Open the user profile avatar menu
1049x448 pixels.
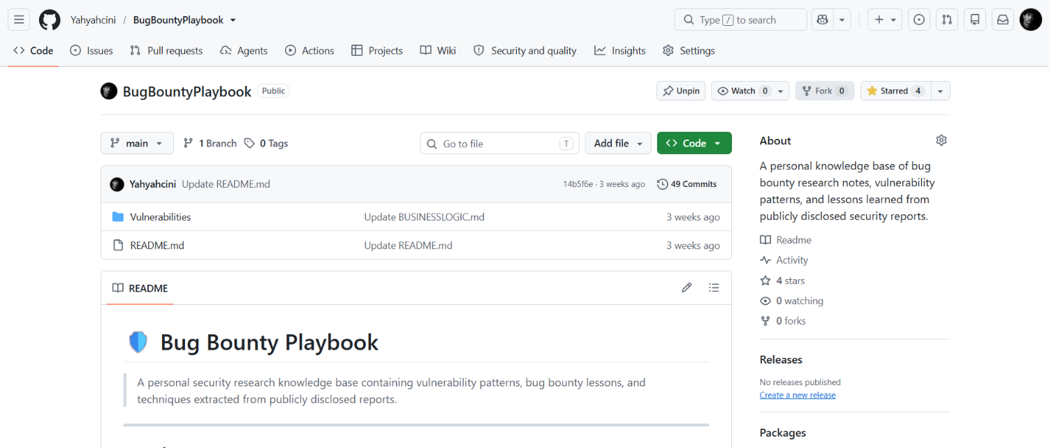[1031, 20]
